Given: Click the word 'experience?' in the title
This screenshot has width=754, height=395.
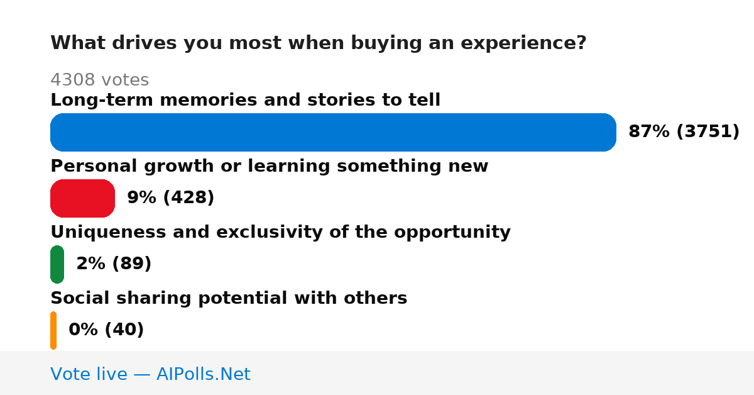Looking at the screenshot, I should tap(524, 43).
